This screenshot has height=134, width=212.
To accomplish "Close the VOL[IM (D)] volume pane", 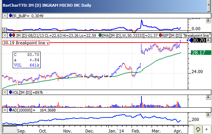I will (x=5, y=92).
